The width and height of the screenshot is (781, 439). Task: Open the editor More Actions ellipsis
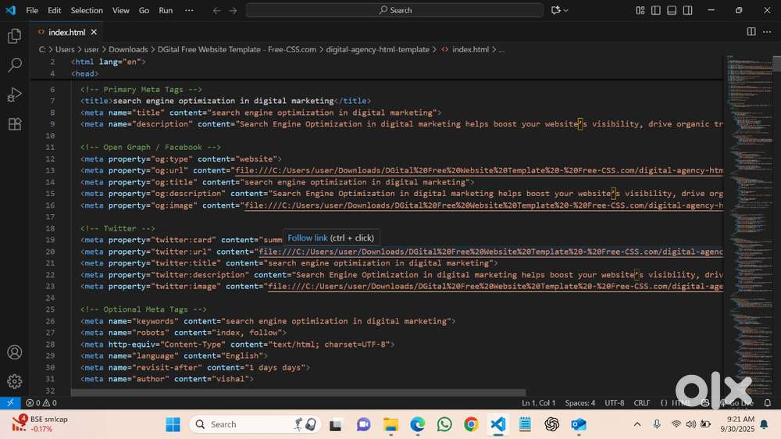pyautogui.click(x=766, y=32)
